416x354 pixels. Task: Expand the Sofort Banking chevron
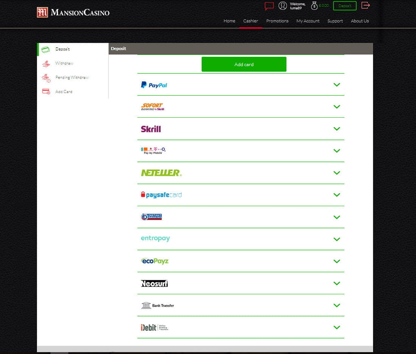(x=337, y=107)
